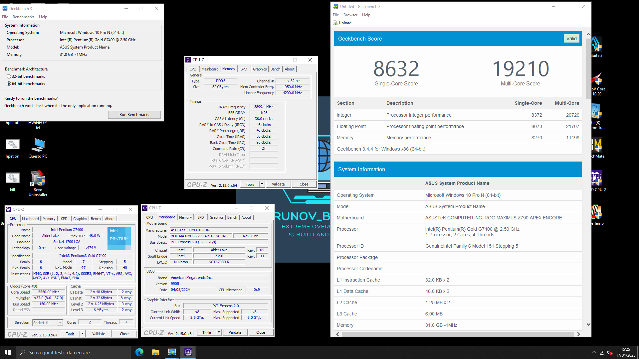639x359 pixels.
Task: Click the taskbar search box
Action: [73, 352]
